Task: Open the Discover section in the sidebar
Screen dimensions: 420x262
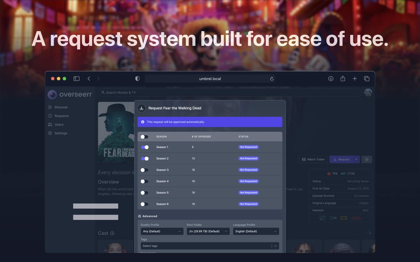Action: pos(59,107)
